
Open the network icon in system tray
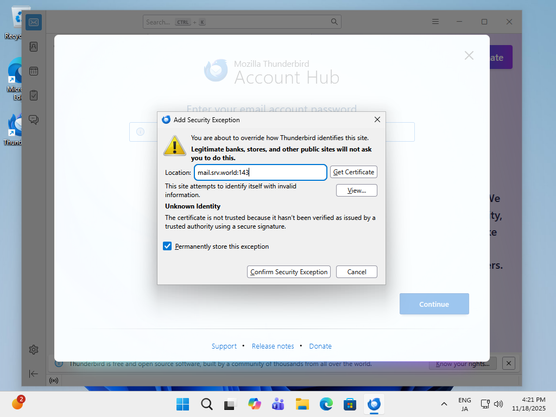[485, 404]
